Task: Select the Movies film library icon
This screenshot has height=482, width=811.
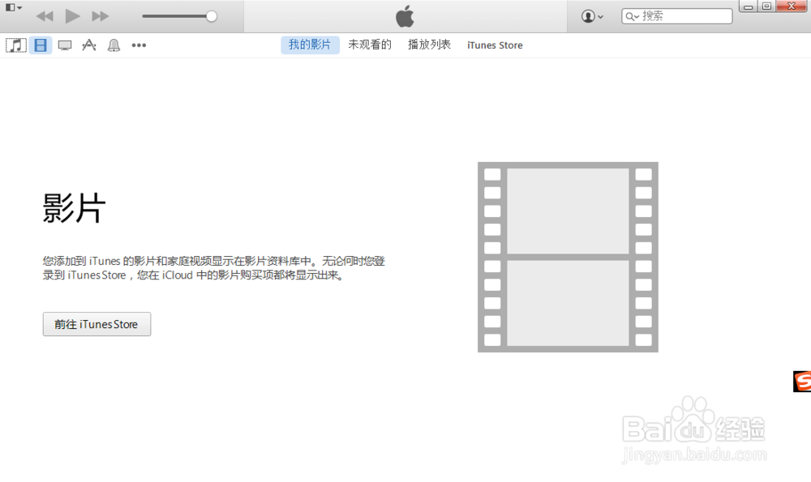Action: point(41,45)
